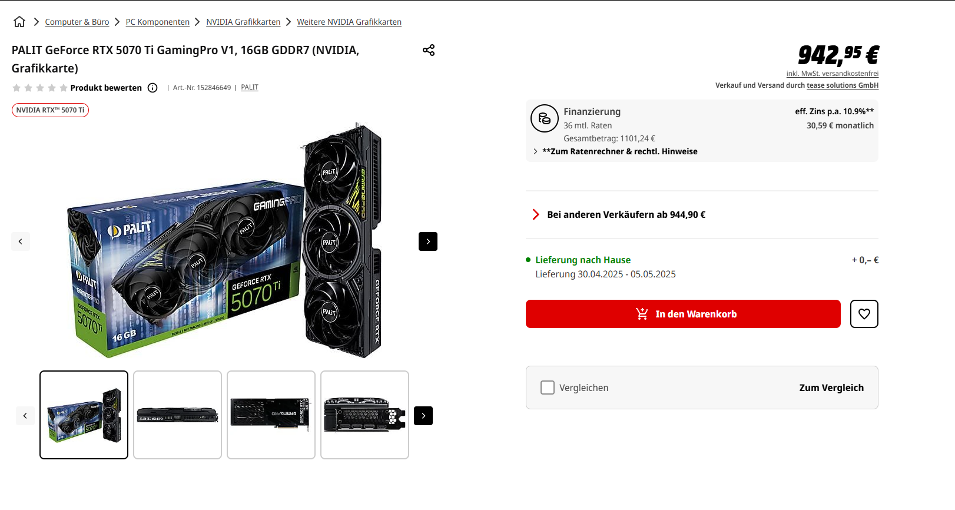Add item with In den Warenkorb
Screen dimensions: 955x510
coord(683,314)
